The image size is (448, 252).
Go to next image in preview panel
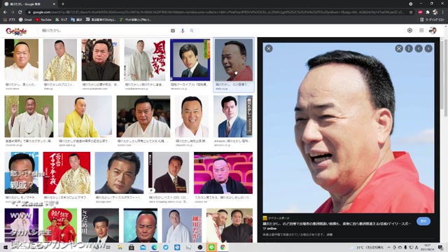428,48
